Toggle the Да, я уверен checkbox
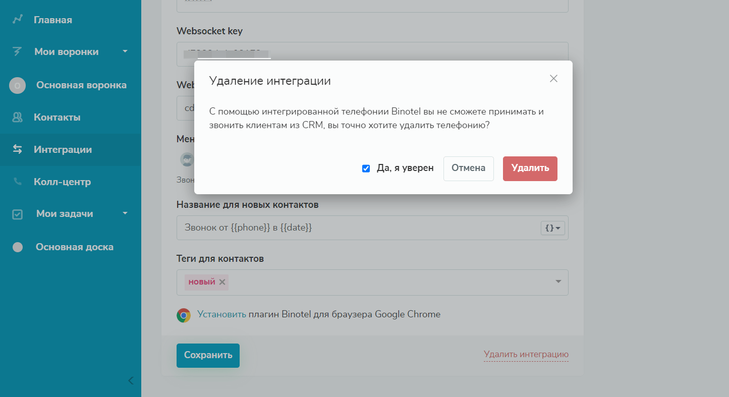 366,168
